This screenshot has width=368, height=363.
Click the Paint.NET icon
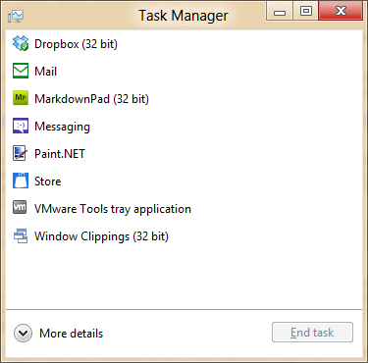pos(20,153)
